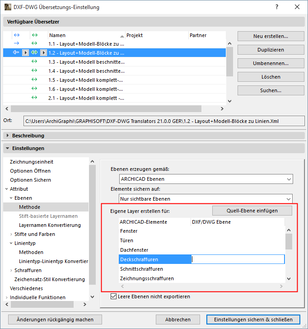Click the Abbrechen button
The height and width of the screenshot is (329, 308).
tap(178, 320)
